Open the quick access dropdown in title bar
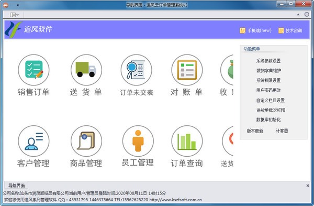314x206 pixels. point(18,5)
